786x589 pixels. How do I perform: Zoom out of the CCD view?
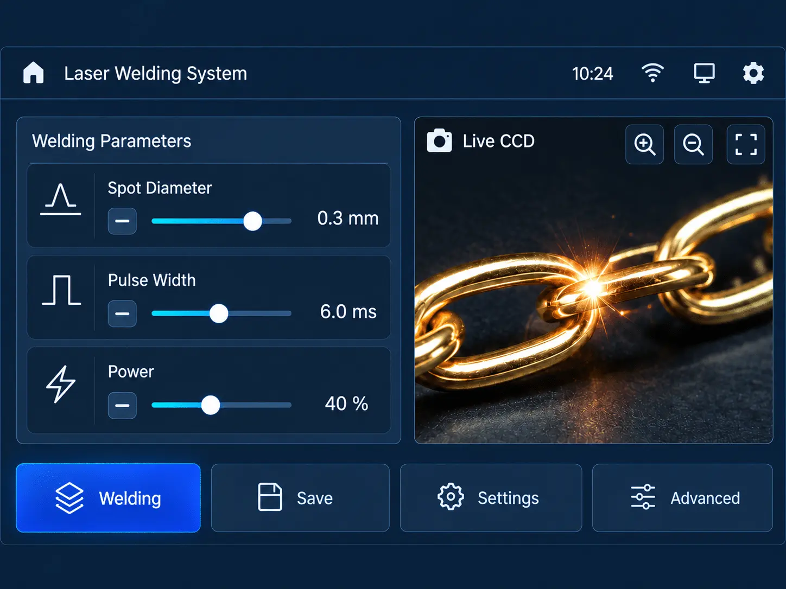click(693, 144)
